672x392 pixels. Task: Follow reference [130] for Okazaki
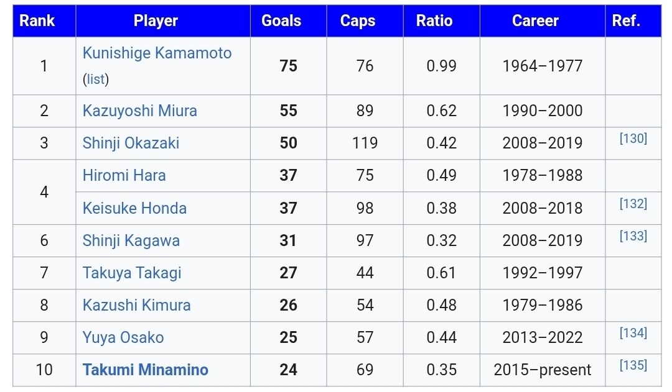pos(633,139)
